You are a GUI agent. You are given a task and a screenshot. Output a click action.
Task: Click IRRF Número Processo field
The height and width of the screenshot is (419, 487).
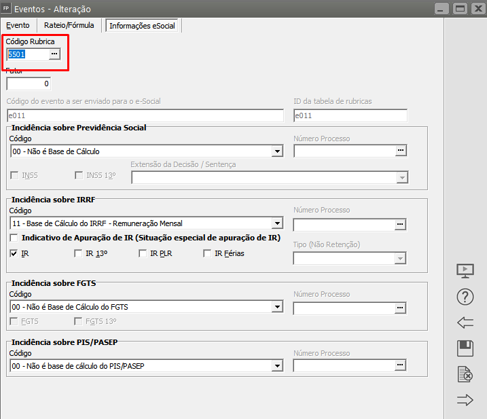tap(344, 225)
